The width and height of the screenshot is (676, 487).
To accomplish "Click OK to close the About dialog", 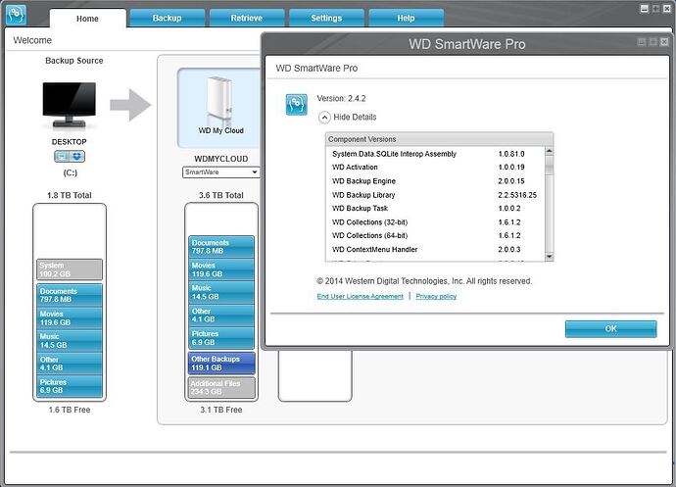I will coord(610,328).
